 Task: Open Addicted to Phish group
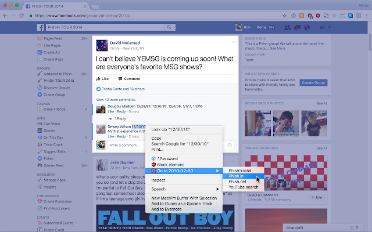[x=58, y=74]
